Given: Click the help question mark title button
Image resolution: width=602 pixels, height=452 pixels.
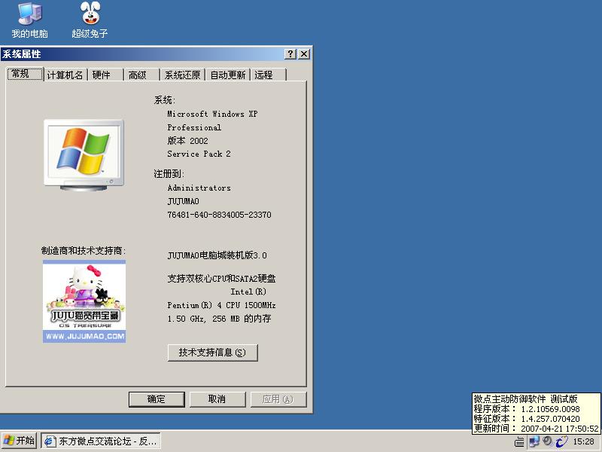Looking at the screenshot, I should click(x=290, y=53).
